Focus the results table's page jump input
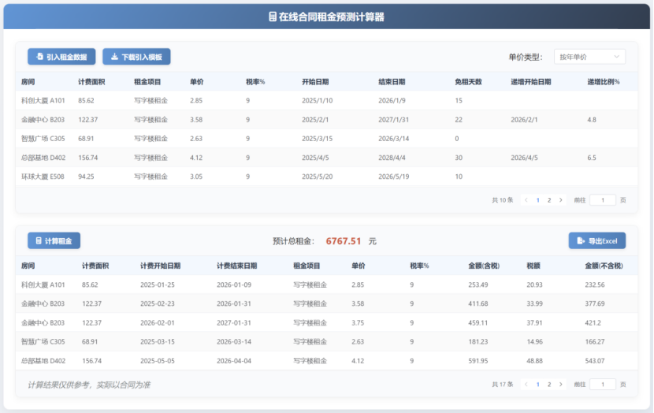Image resolution: width=654 pixels, height=413 pixels. pos(603,385)
